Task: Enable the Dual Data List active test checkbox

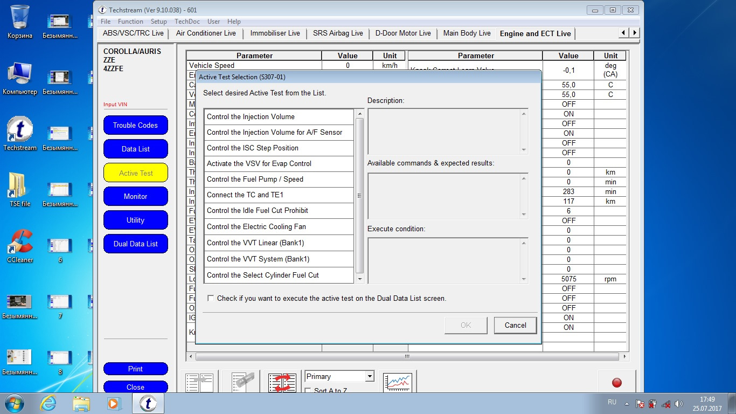Action: (211, 298)
